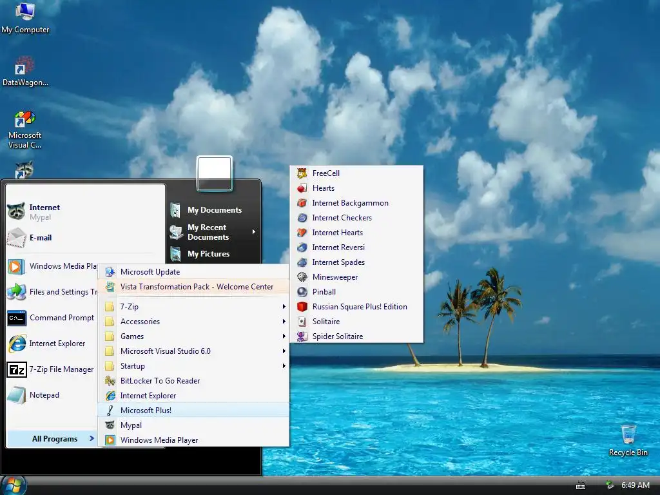Expand the Microsoft Visual Studio 6.0 arrow
The image size is (660, 495).
284,351
